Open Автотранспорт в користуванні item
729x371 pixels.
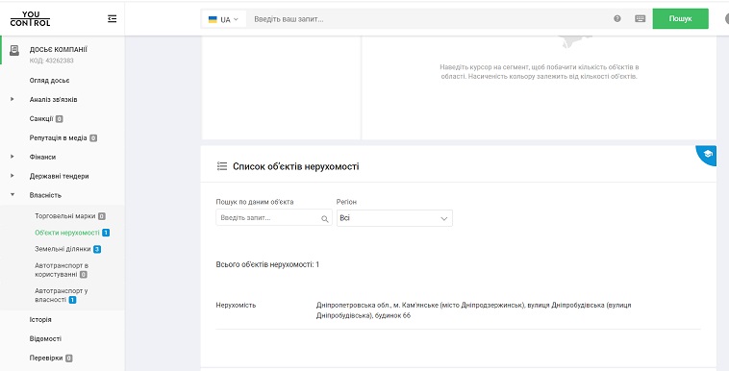(62, 270)
